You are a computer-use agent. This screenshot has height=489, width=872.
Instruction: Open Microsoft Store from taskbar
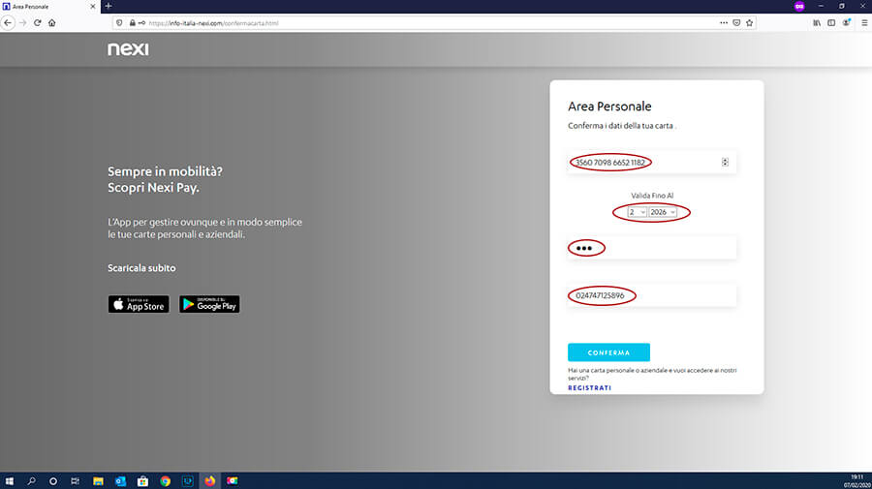coord(143,480)
